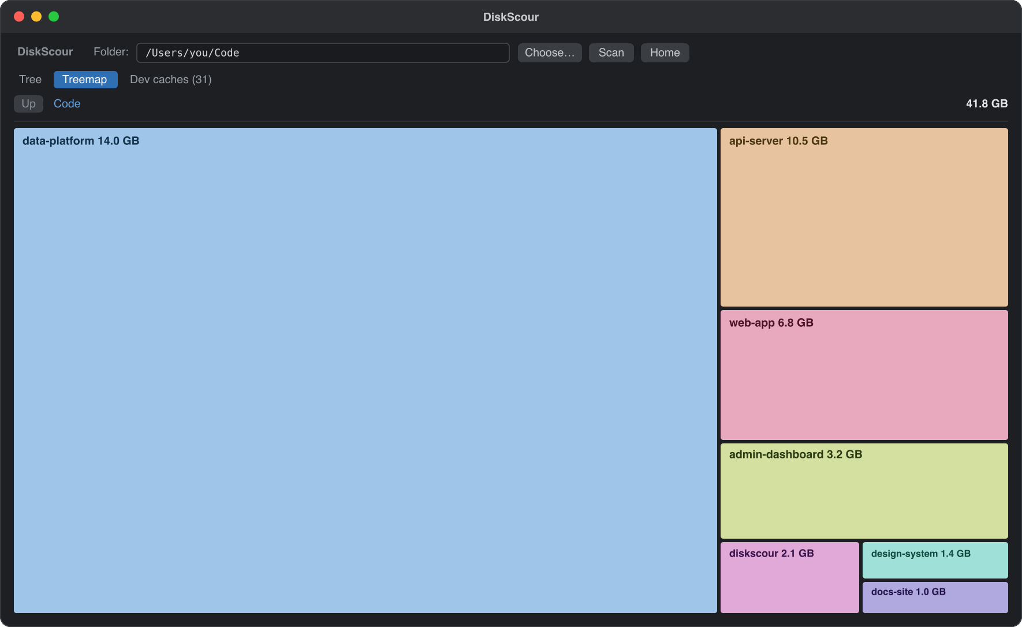This screenshot has height=627, width=1022.
Task: Go up one level with Up button
Action: (x=28, y=104)
